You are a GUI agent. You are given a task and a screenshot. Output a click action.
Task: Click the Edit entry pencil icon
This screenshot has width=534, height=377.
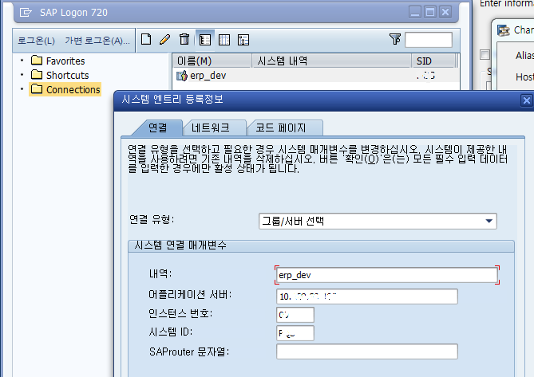[x=165, y=39]
